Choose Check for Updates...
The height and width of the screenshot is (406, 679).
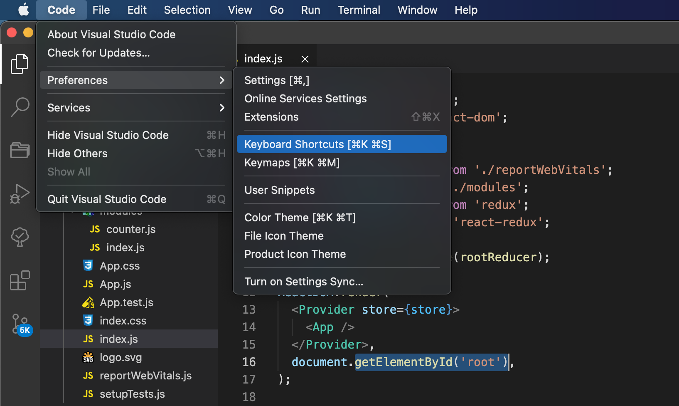click(136, 53)
